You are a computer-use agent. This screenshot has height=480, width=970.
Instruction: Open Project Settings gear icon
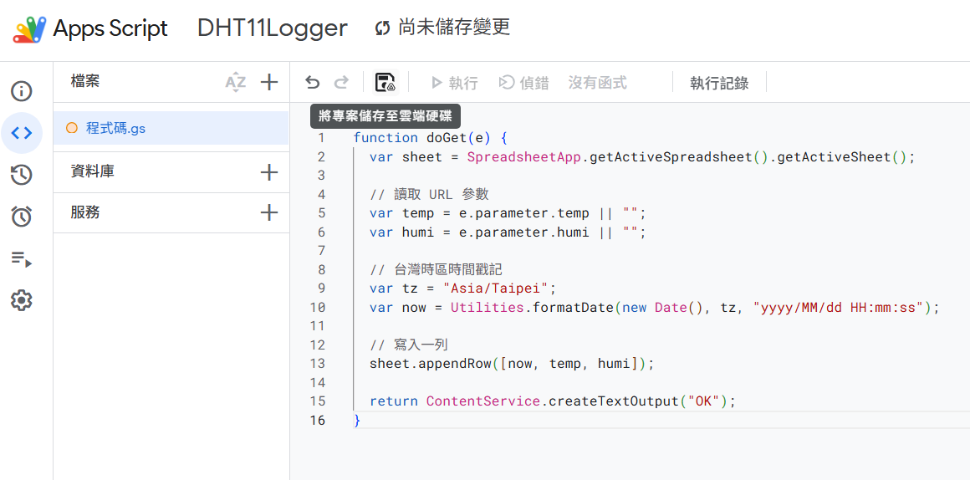point(22,300)
